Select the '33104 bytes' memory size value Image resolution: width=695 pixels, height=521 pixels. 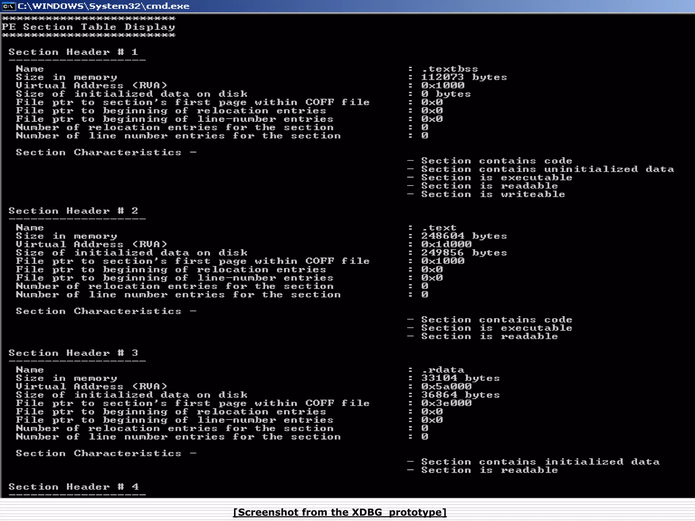(461, 378)
